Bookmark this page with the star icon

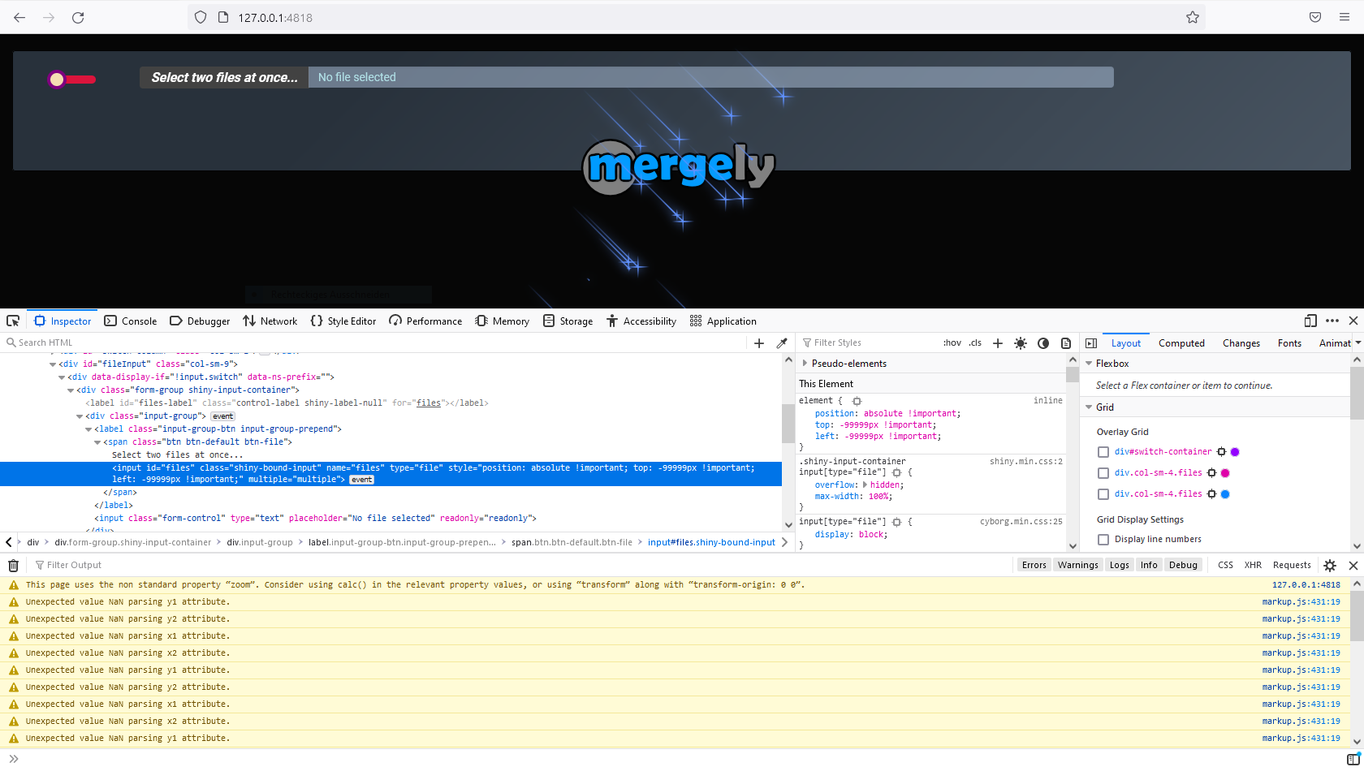[x=1192, y=17]
